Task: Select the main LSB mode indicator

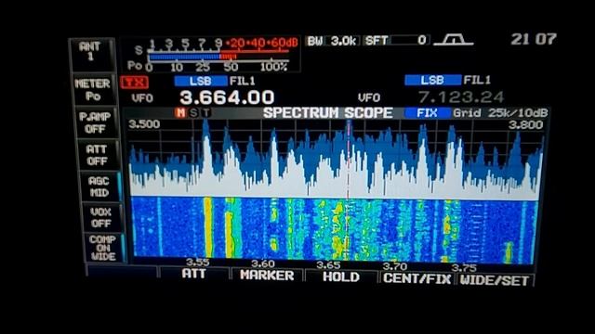Action: pyautogui.click(x=201, y=81)
